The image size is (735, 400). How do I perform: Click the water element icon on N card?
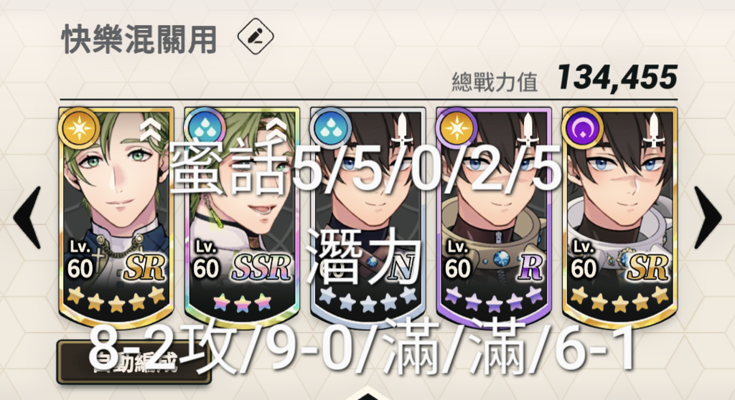[x=330, y=128]
